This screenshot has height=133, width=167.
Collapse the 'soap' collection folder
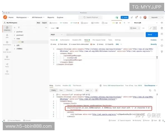14,39
